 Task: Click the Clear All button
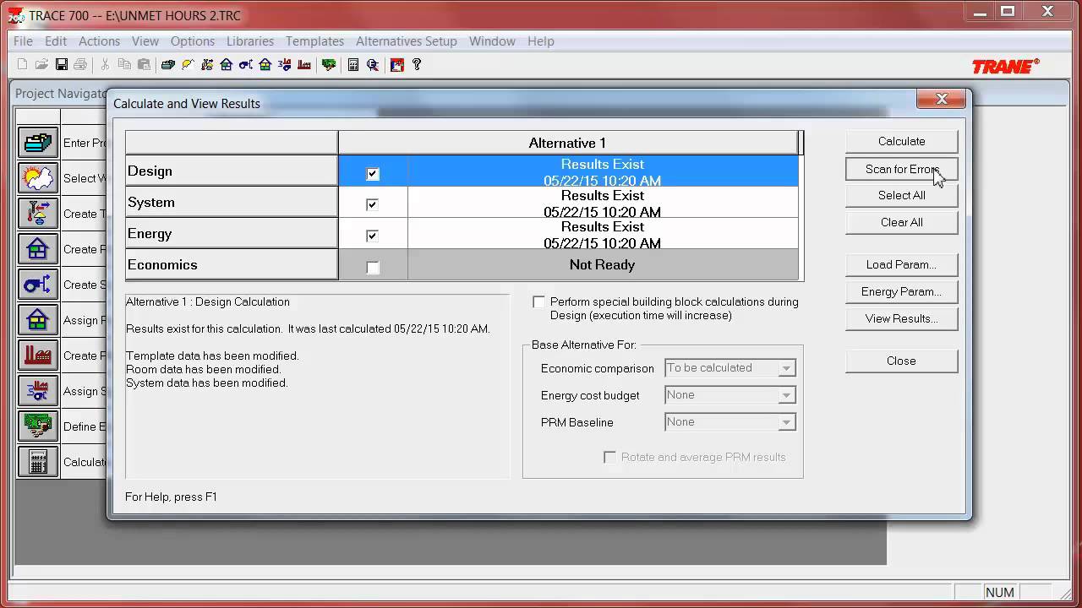pyautogui.click(x=901, y=222)
